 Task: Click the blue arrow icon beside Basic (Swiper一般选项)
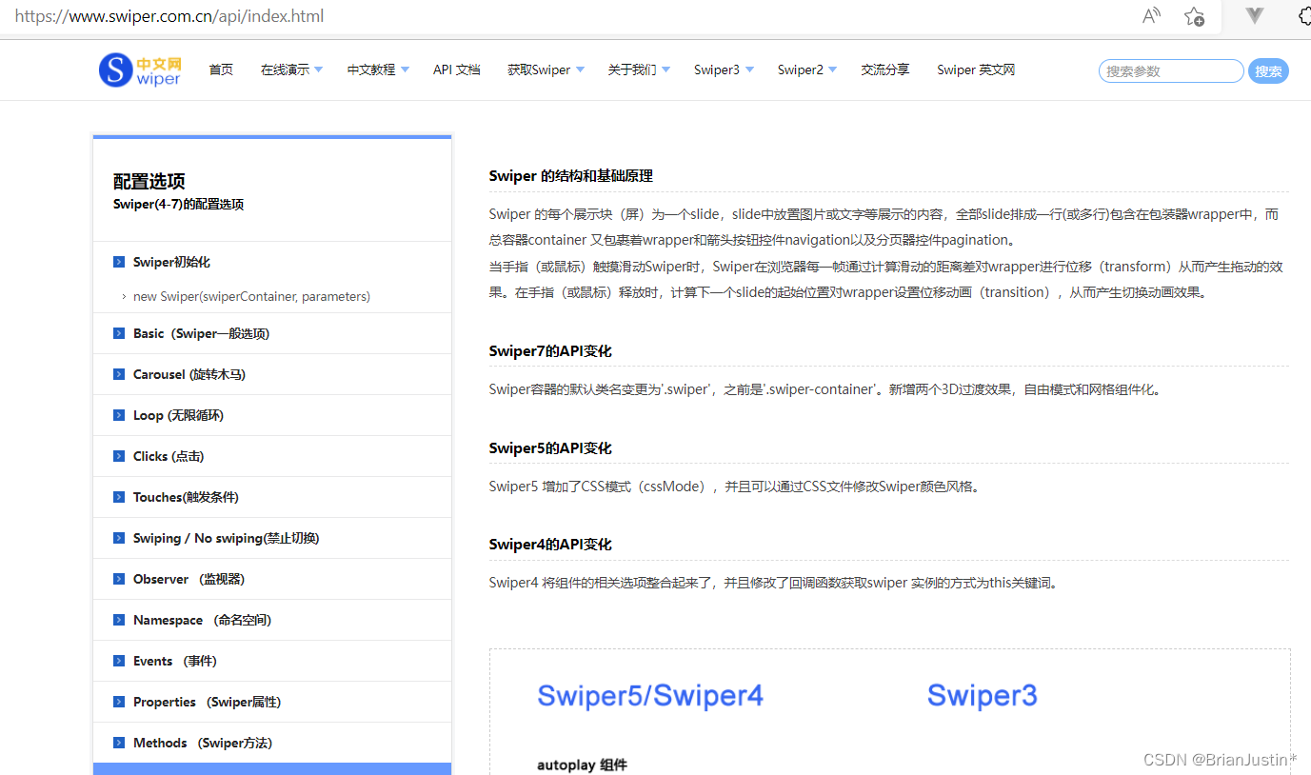tap(117, 333)
